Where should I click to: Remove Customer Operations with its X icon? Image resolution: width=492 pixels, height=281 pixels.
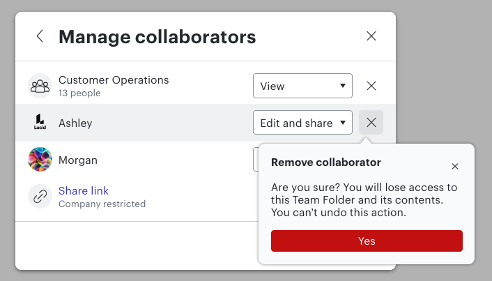[371, 86]
